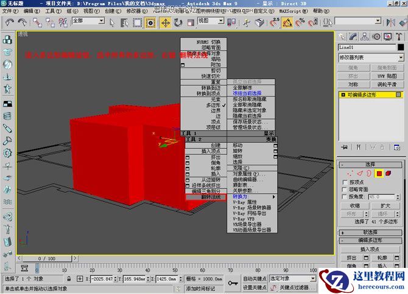Open the Motion tab (wheel icon)
408x294 pixels.
376,37
